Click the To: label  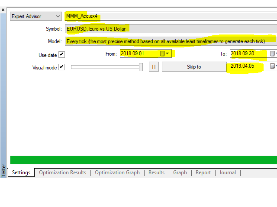(223, 54)
